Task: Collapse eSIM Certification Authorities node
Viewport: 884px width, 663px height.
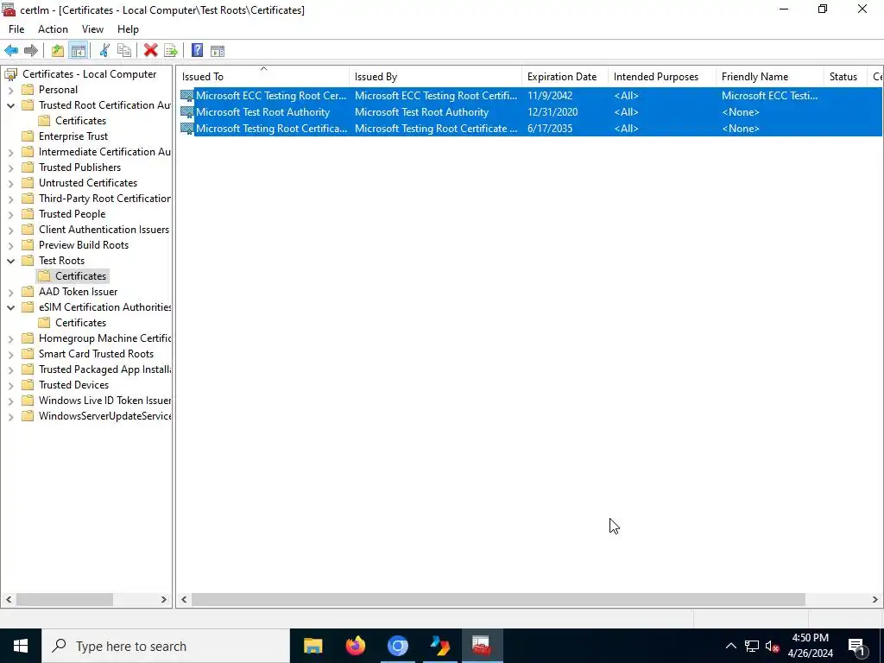Action: (10, 307)
